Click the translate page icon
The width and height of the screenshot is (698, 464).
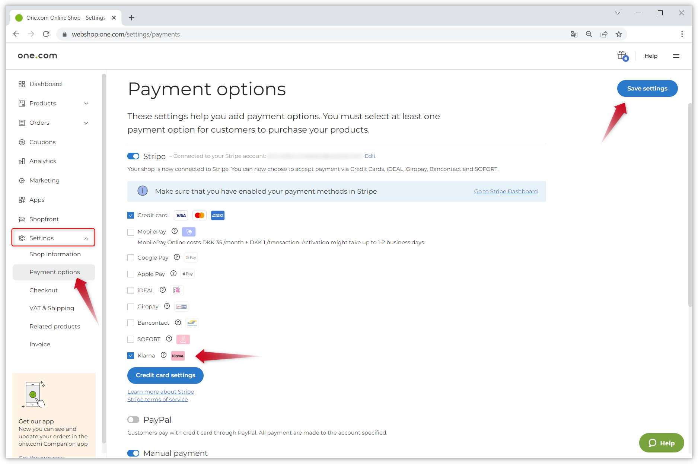[x=574, y=34]
